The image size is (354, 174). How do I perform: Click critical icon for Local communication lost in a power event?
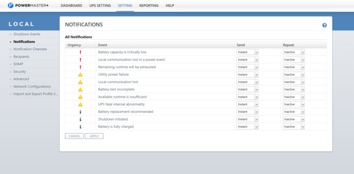[80, 60]
